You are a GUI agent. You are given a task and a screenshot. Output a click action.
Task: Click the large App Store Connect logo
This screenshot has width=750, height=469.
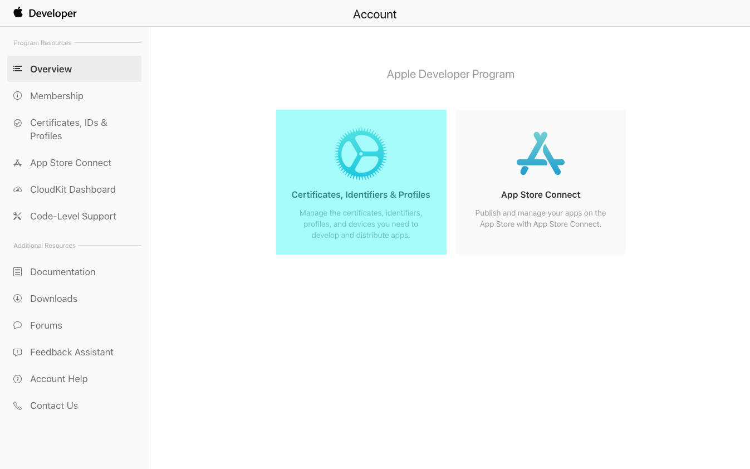click(540, 154)
